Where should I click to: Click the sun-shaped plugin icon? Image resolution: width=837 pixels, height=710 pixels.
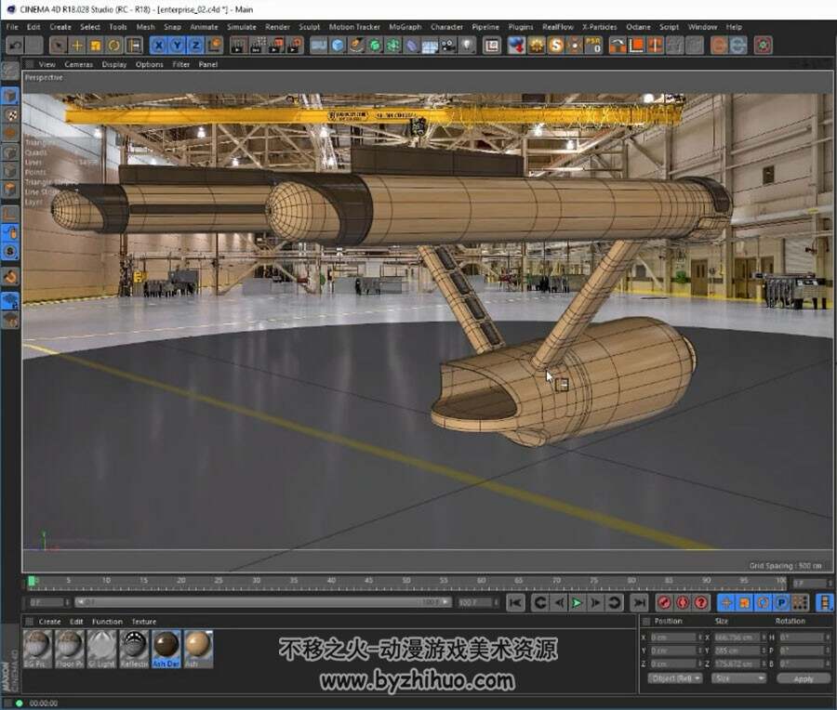click(537, 46)
